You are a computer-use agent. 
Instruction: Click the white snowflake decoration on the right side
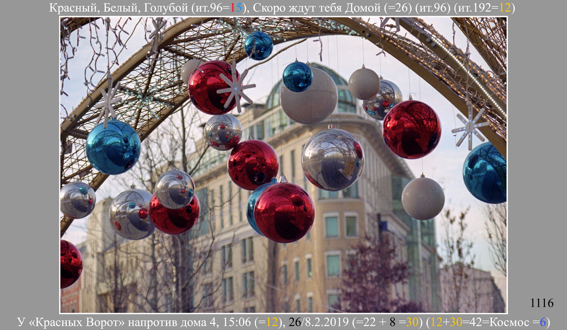pos(469,127)
